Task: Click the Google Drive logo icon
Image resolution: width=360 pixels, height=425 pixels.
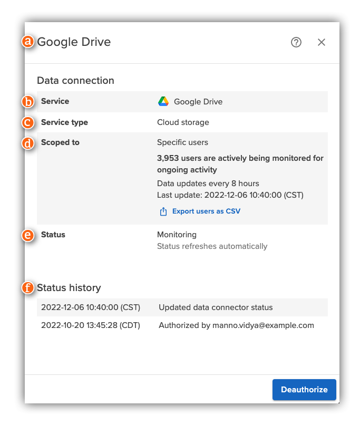Action: tap(163, 101)
